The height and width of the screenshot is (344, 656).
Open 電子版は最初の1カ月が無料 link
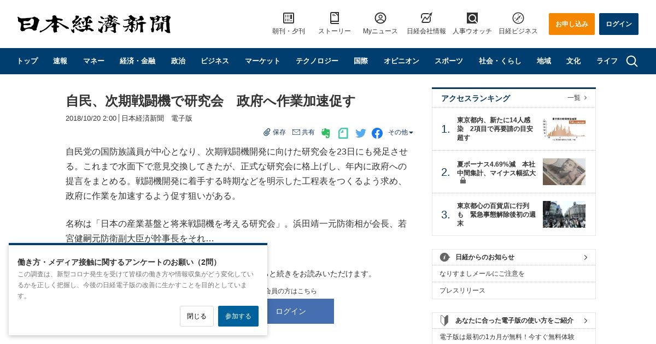[x=507, y=337]
